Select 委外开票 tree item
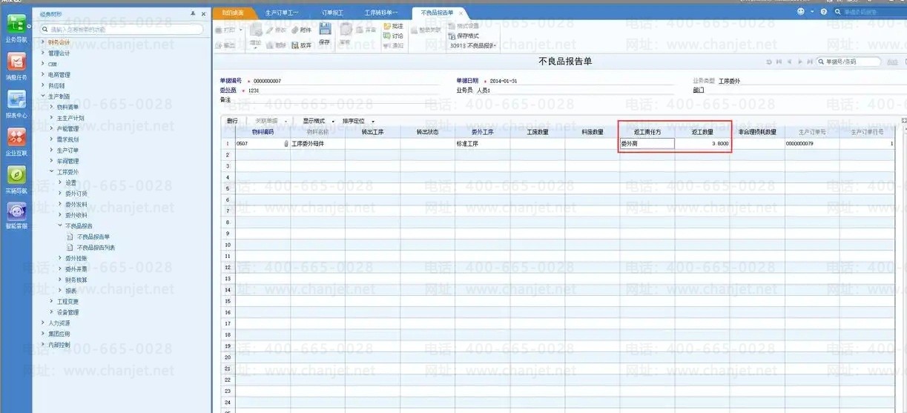Image resolution: width=907 pixels, height=413 pixels. (x=76, y=269)
